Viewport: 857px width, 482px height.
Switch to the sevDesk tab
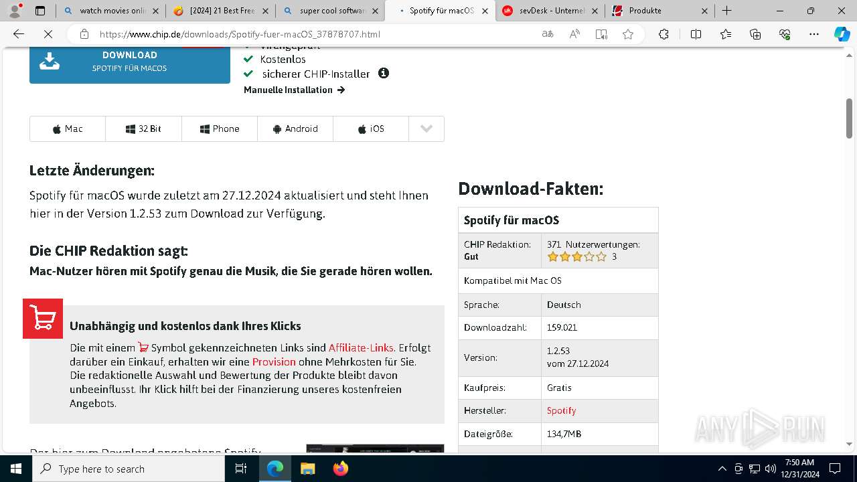[x=550, y=11]
